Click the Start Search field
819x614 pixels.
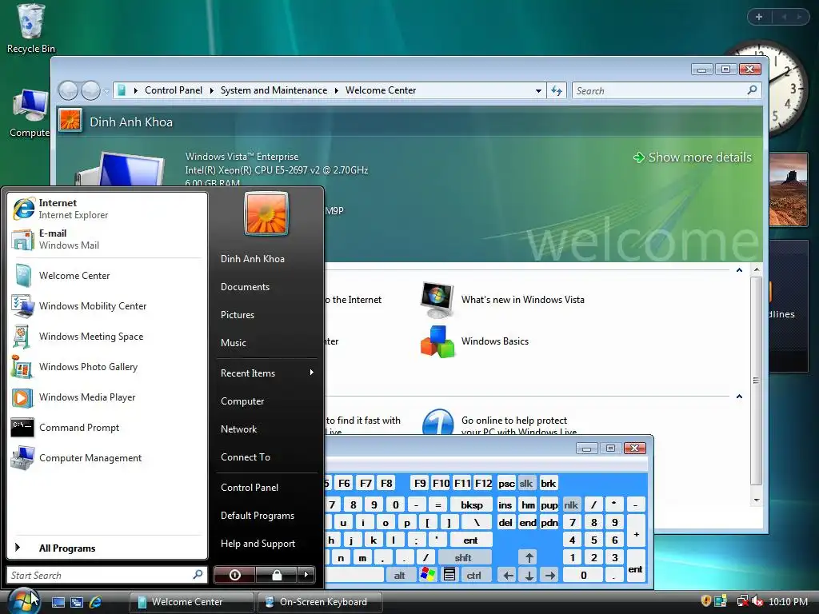(107, 575)
